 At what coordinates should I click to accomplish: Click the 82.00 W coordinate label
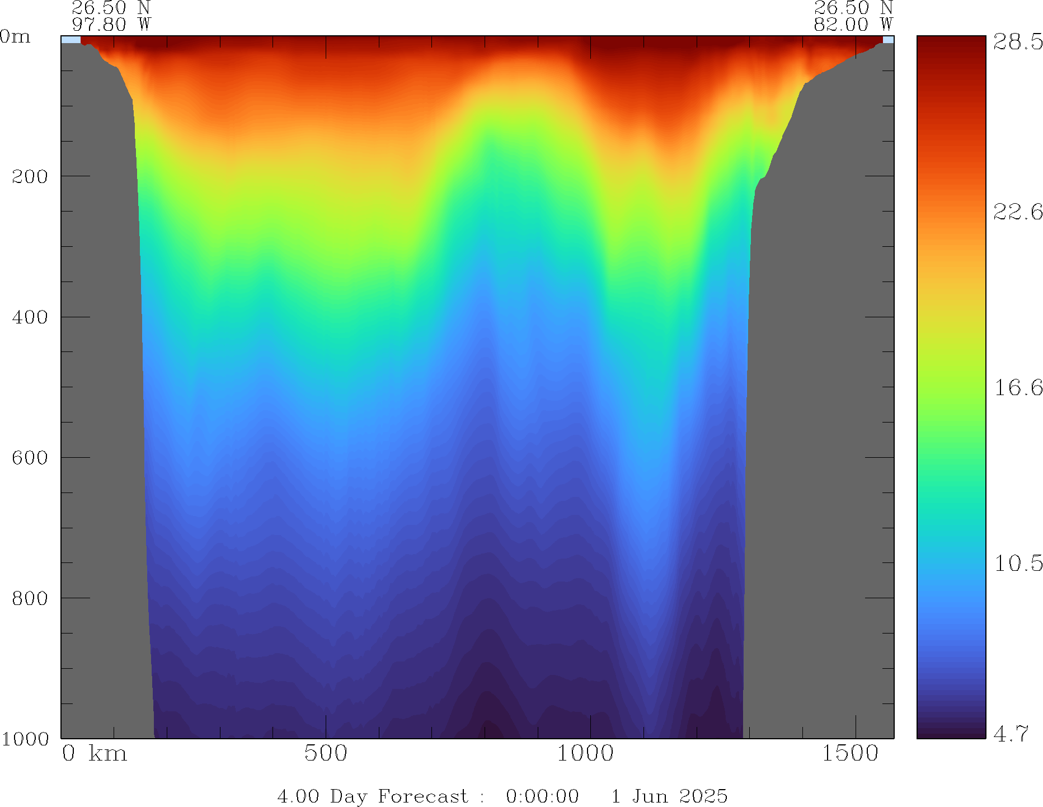point(853,25)
